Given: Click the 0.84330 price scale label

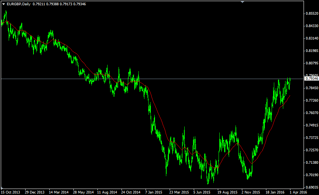Looking at the screenshot, I should click(312, 26).
